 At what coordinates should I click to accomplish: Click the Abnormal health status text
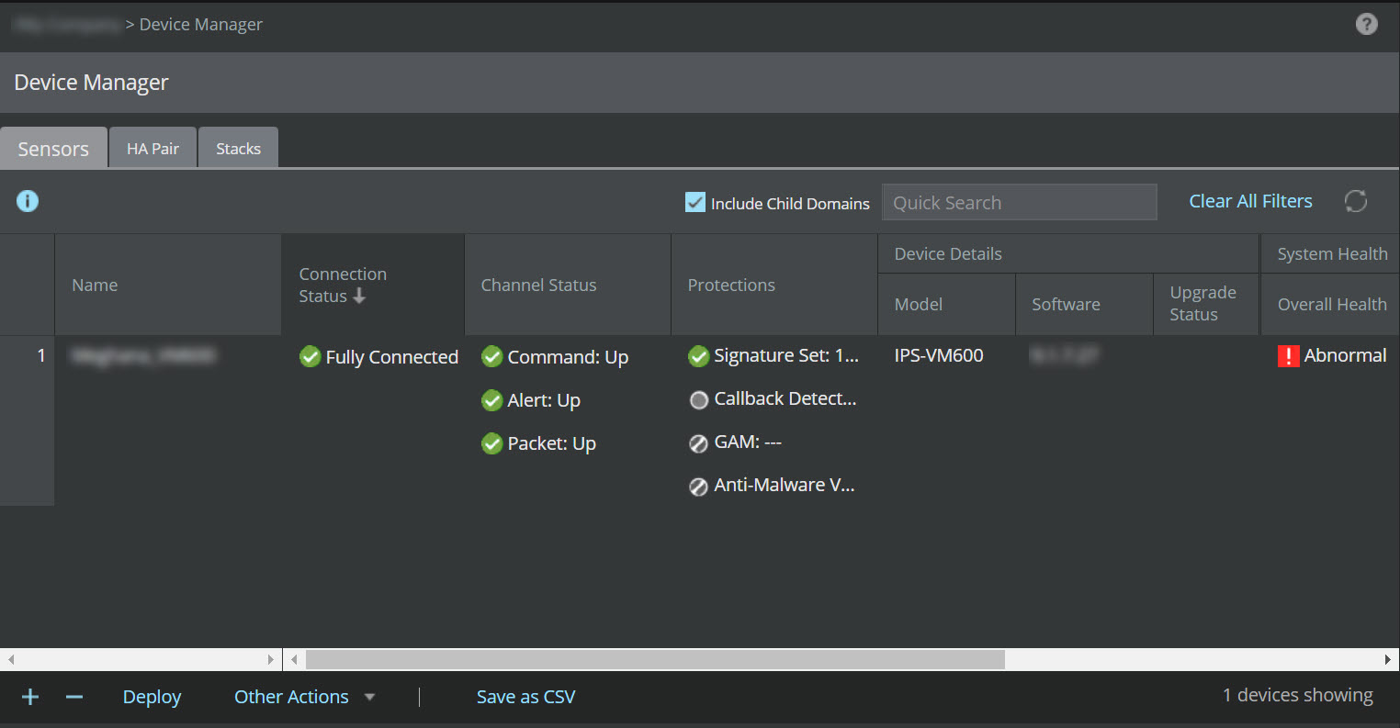(1345, 355)
